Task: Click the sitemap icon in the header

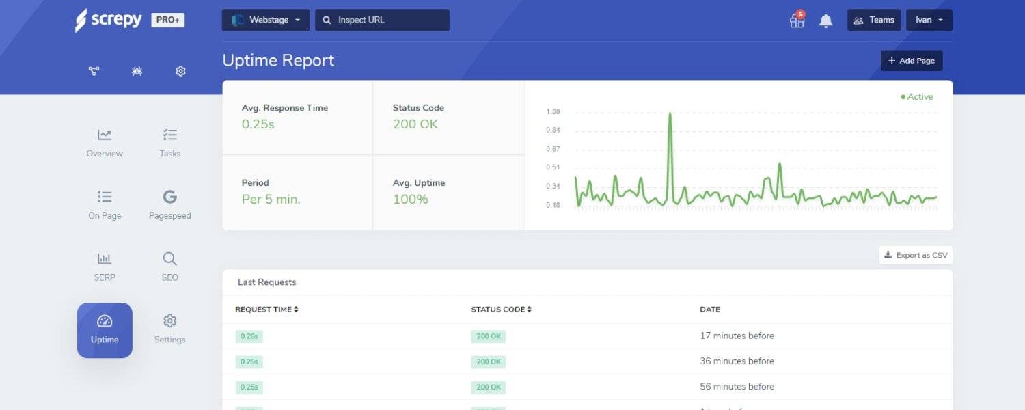Action: point(94,70)
